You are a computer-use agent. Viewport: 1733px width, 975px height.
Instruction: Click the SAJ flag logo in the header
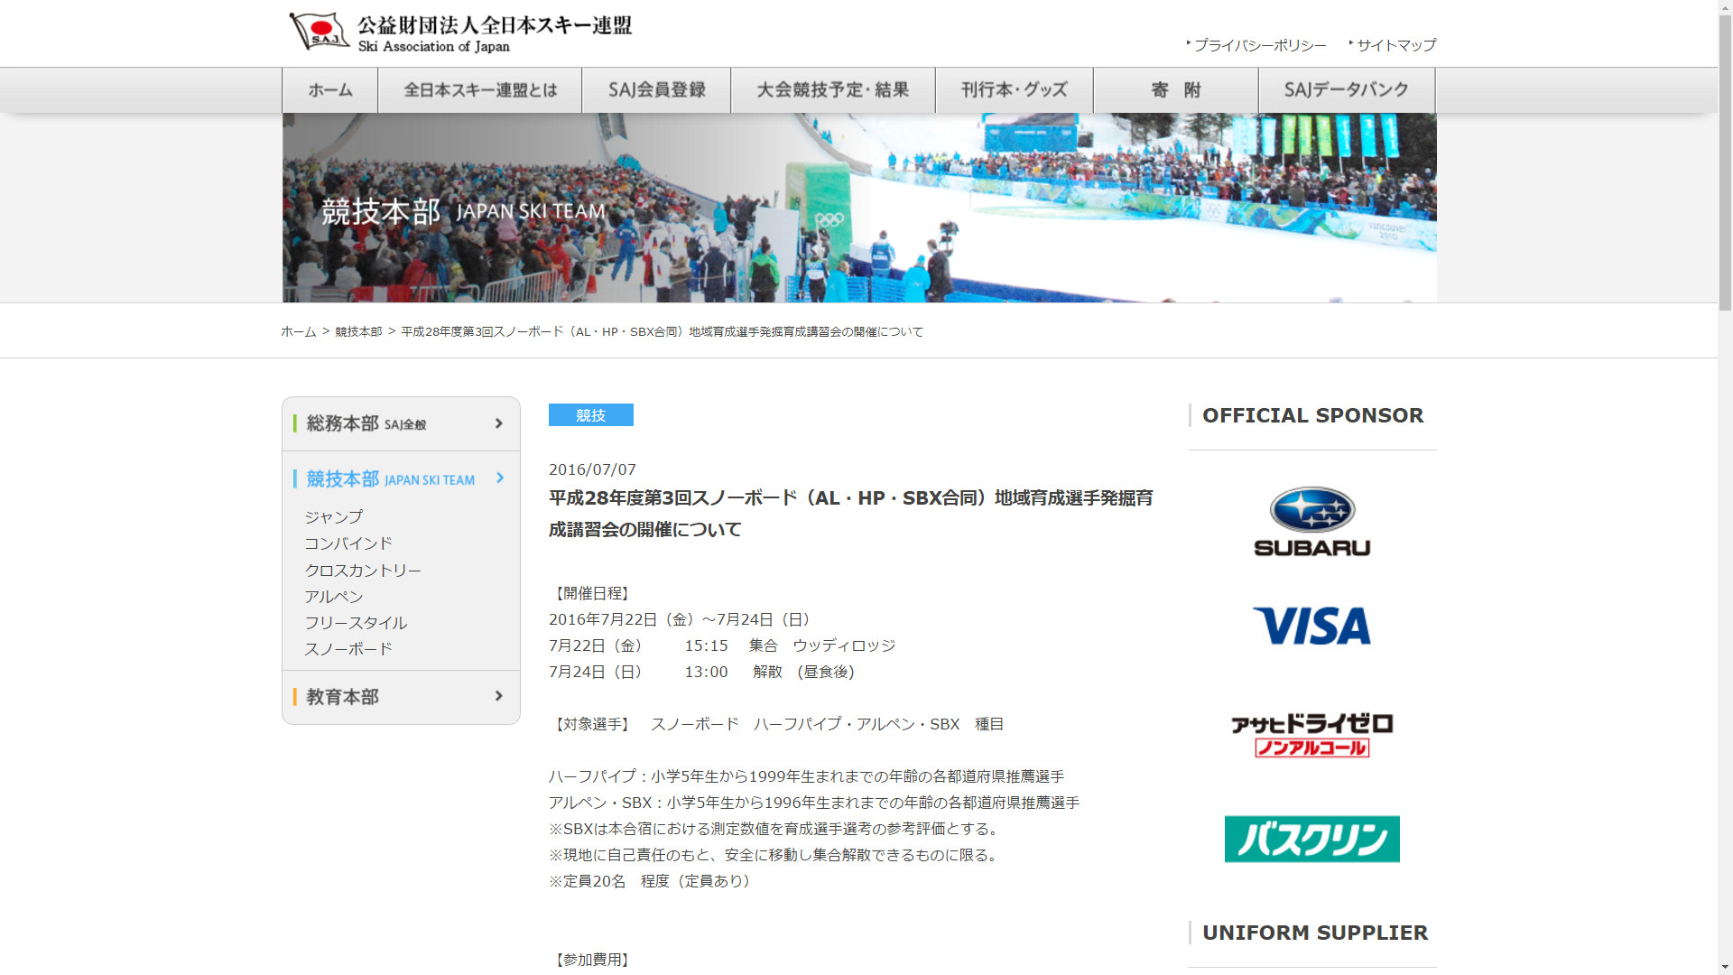click(x=319, y=32)
